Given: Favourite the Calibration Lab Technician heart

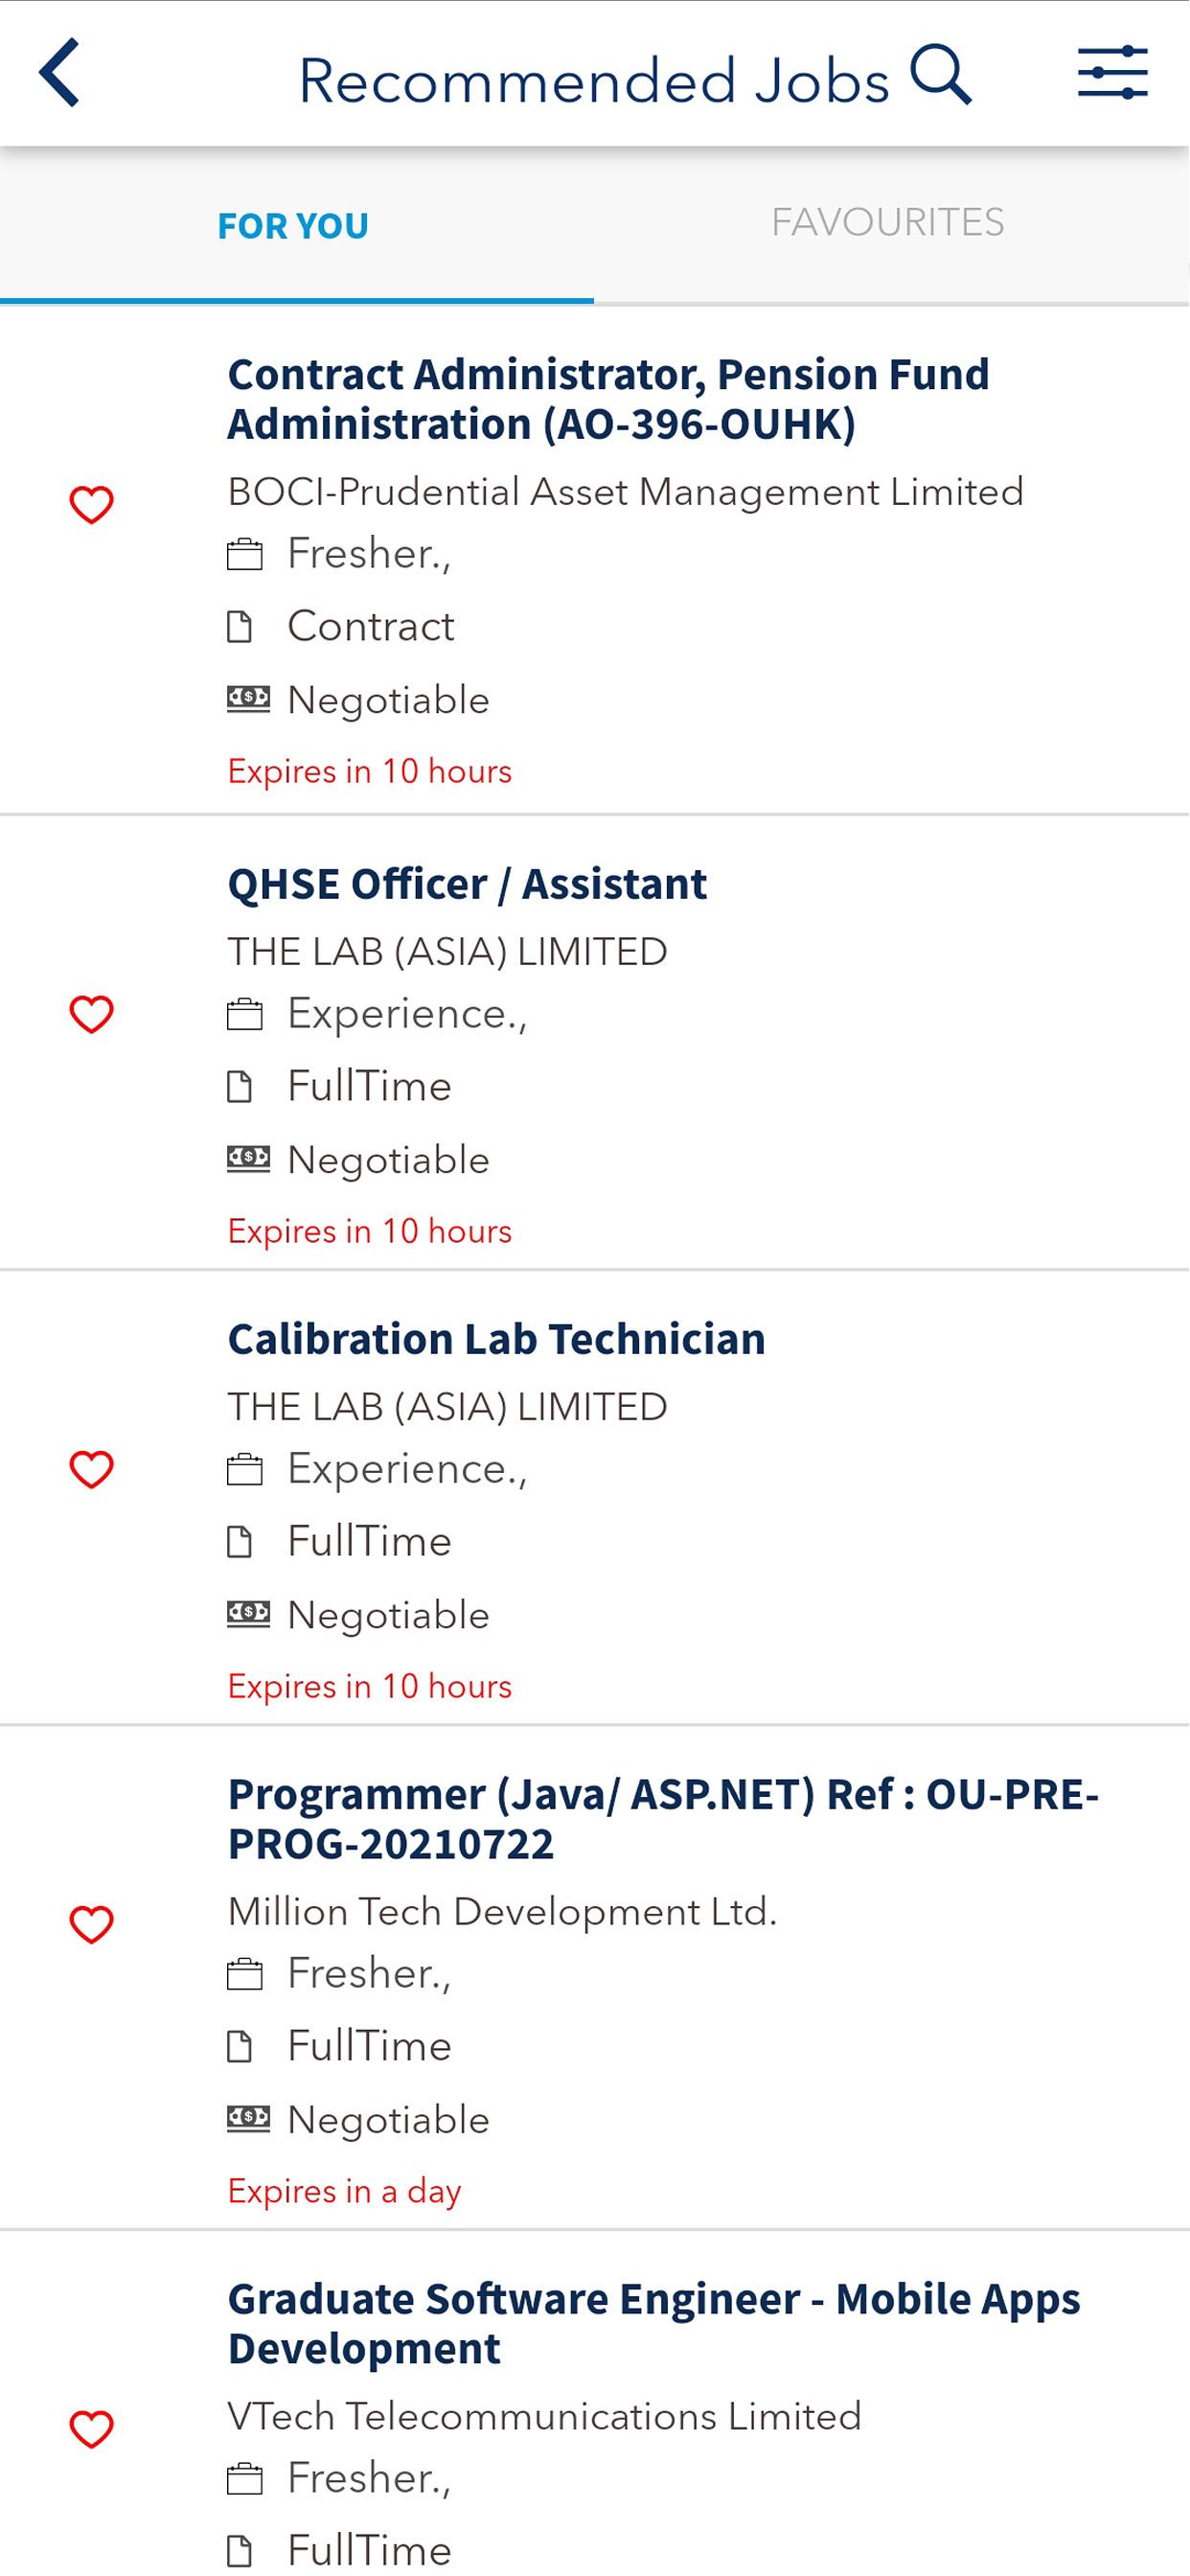Looking at the screenshot, I should [91, 1470].
